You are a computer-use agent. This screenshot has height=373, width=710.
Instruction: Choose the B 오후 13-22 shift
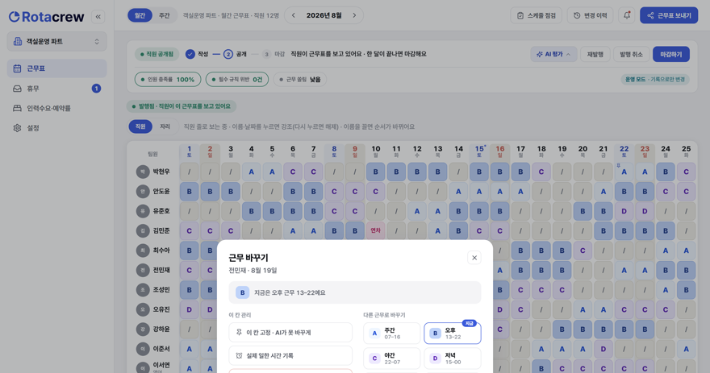click(453, 334)
